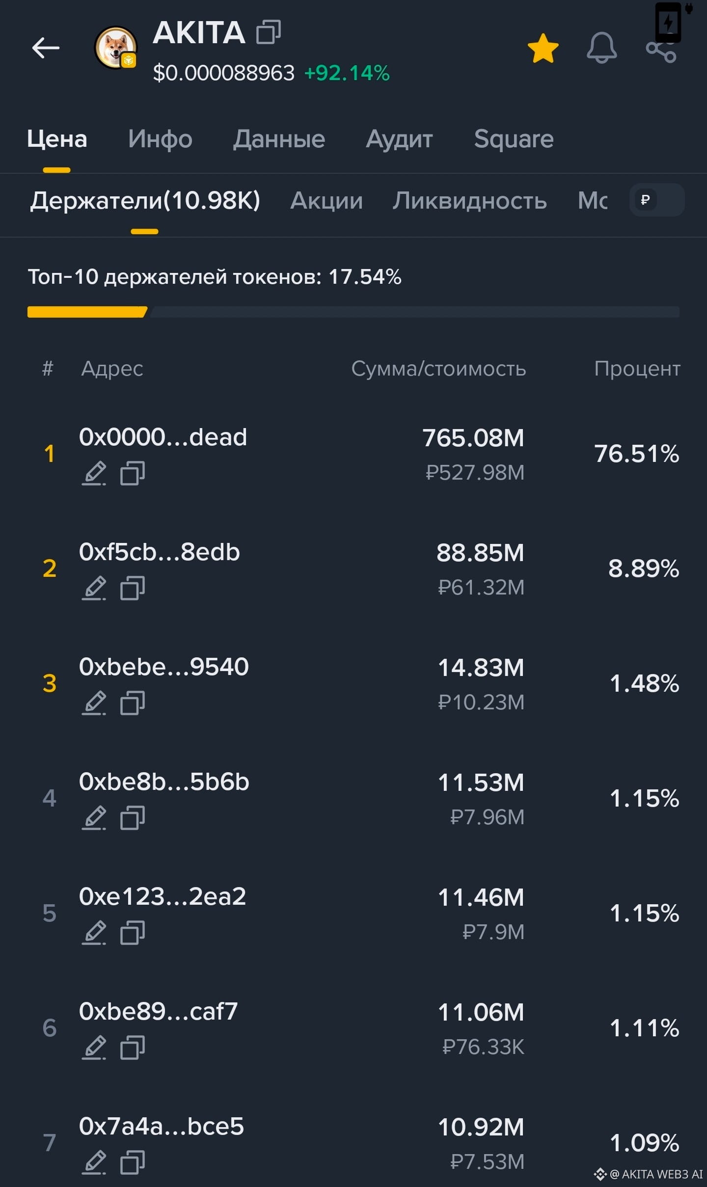This screenshot has height=1187, width=707.
Task: Switch to the Инфо tab
Action: point(160,139)
